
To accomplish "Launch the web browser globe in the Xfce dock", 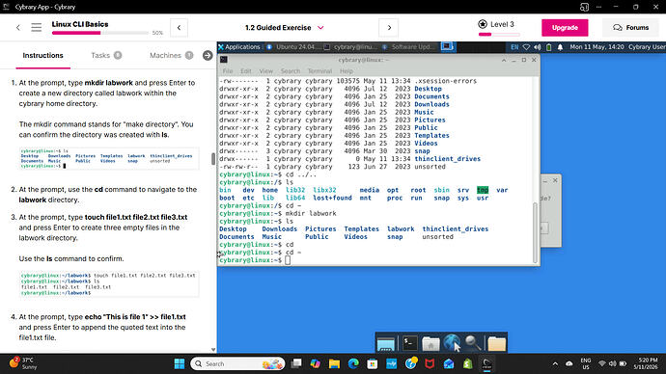I will coord(452,343).
